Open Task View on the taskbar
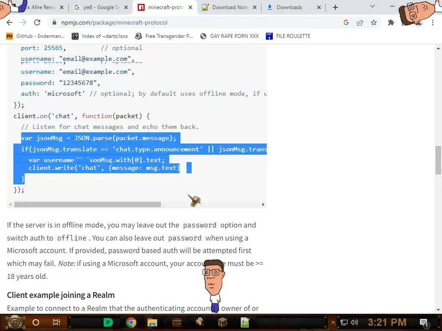442x331 pixels. pyautogui.click(x=57, y=322)
